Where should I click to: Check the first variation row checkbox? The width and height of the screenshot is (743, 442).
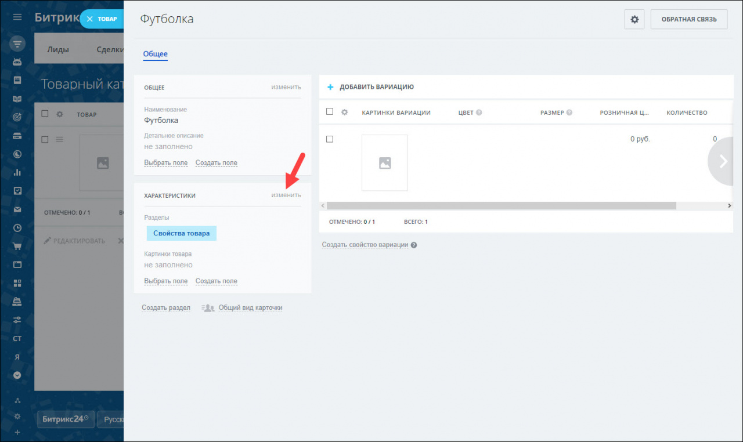pos(330,139)
